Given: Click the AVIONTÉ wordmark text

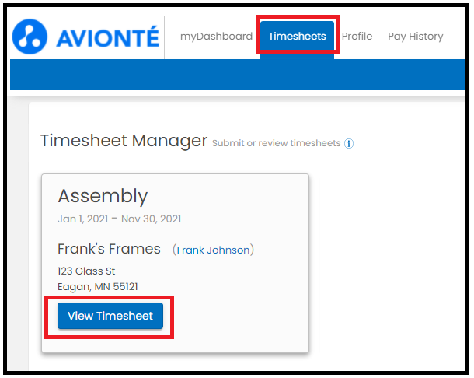Looking at the screenshot, I should (x=107, y=37).
